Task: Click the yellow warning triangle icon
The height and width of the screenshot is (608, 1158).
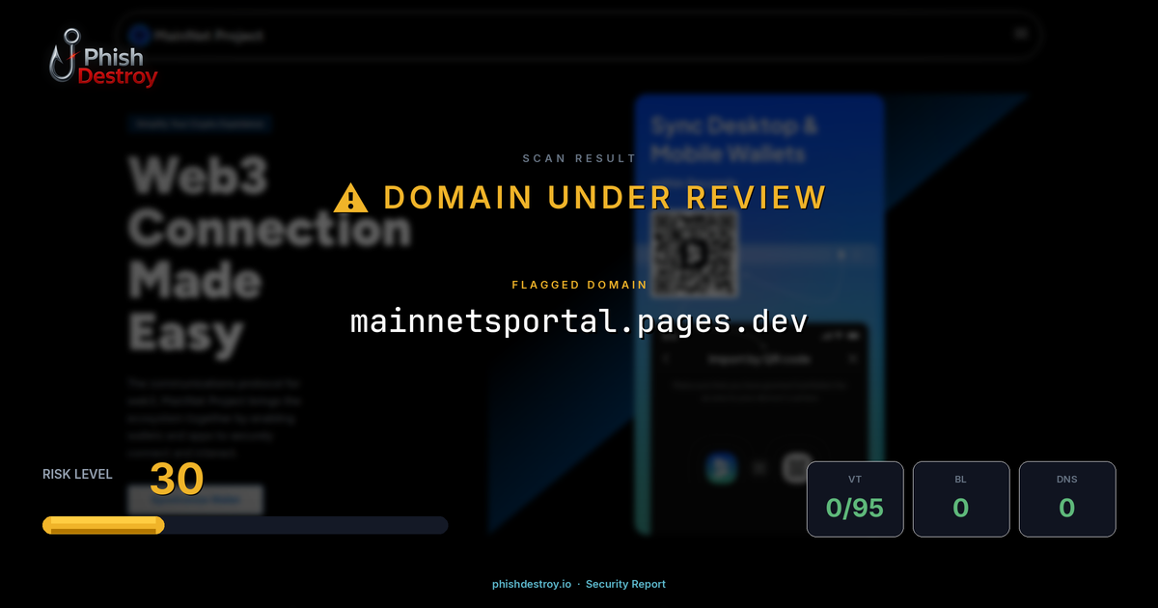Action: (351, 197)
